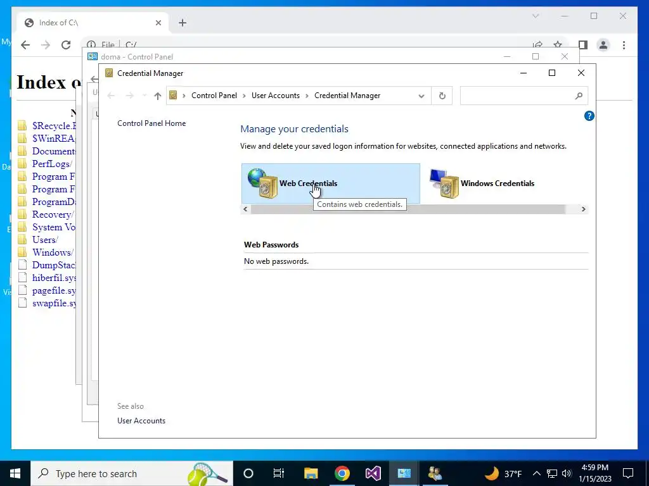Open Visual Studio from taskbar
The width and height of the screenshot is (649, 486).
click(x=373, y=473)
